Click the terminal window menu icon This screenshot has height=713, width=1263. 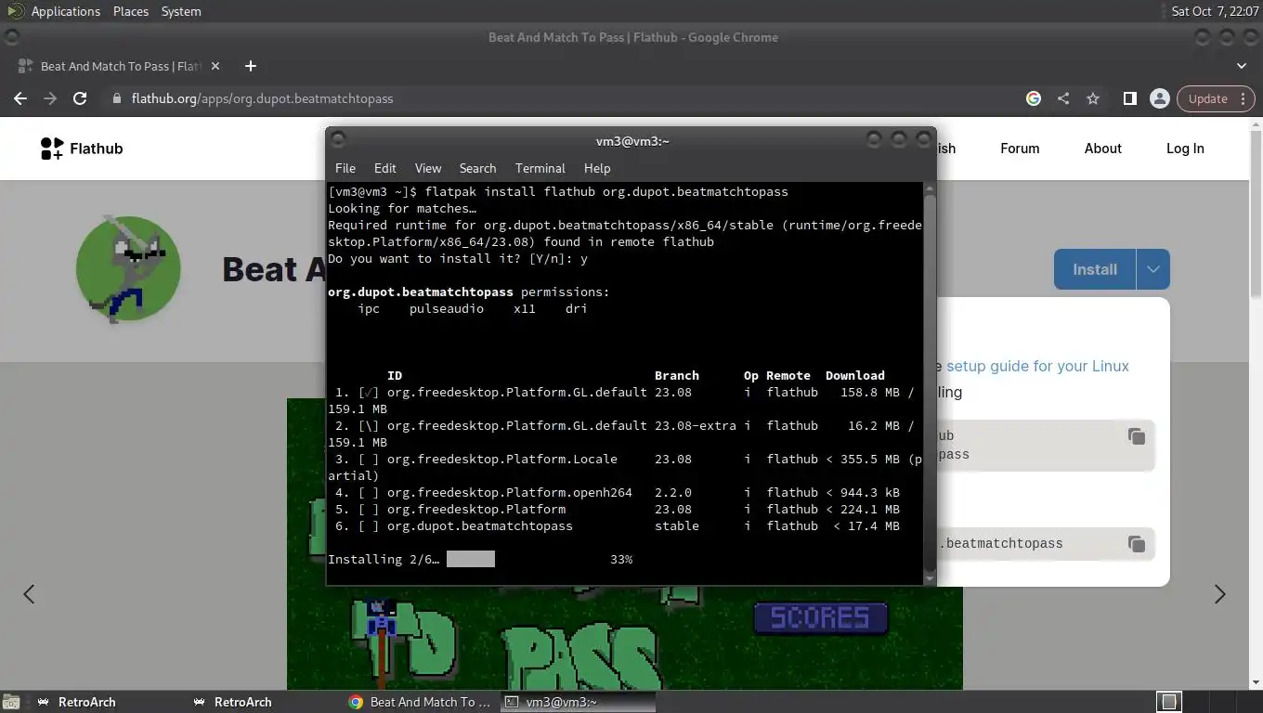(338, 140)
